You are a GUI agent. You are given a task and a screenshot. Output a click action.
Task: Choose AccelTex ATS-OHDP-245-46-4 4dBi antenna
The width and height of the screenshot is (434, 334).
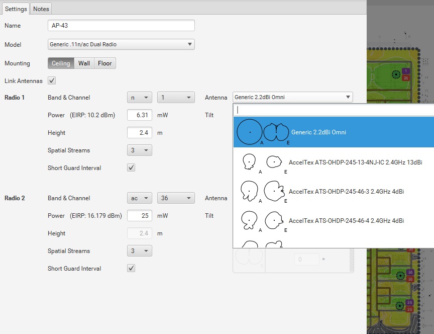coord(334,221)
